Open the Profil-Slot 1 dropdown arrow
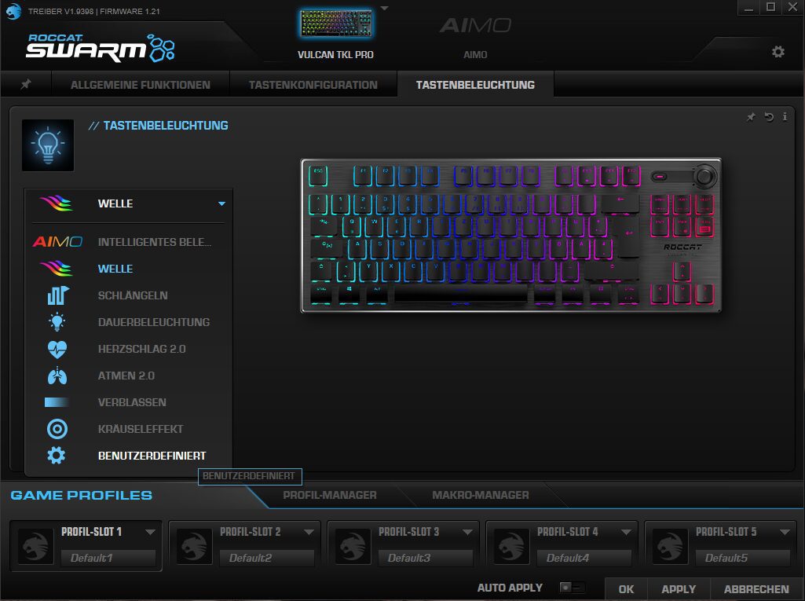Image resolution: width=805 pixels, height=601 pixels. [x=149, y=532]
